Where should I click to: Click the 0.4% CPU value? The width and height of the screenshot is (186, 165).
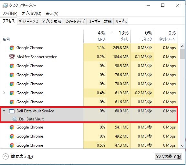pyautogui.click(x=101, y=93)
